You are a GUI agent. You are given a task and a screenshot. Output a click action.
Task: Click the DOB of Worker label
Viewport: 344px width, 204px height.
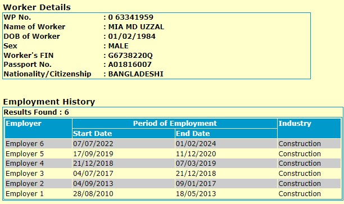(x=31, y=36)
